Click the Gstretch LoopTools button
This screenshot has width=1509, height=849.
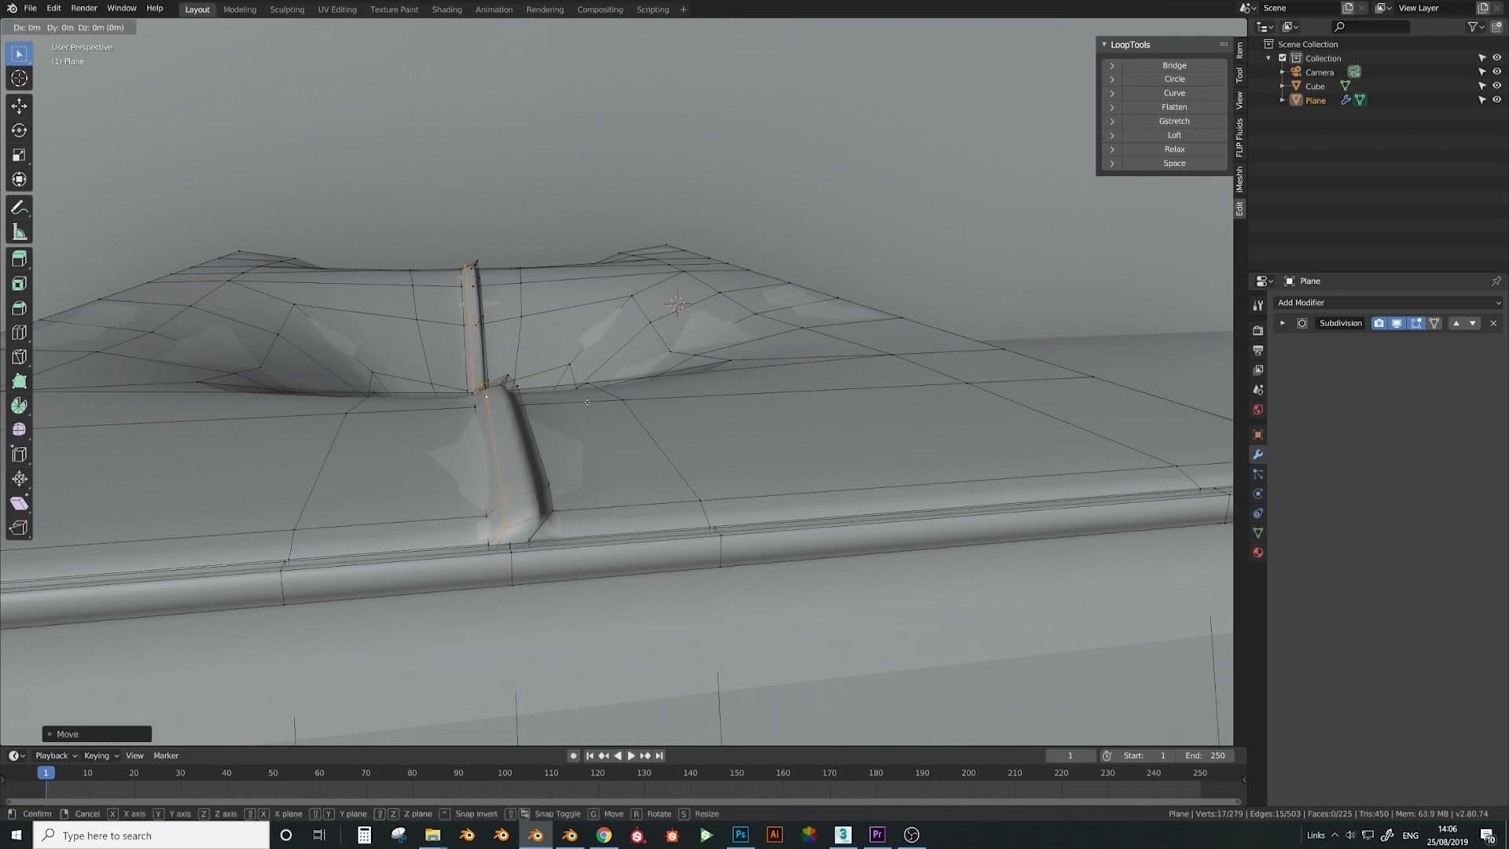[1174, 121]
